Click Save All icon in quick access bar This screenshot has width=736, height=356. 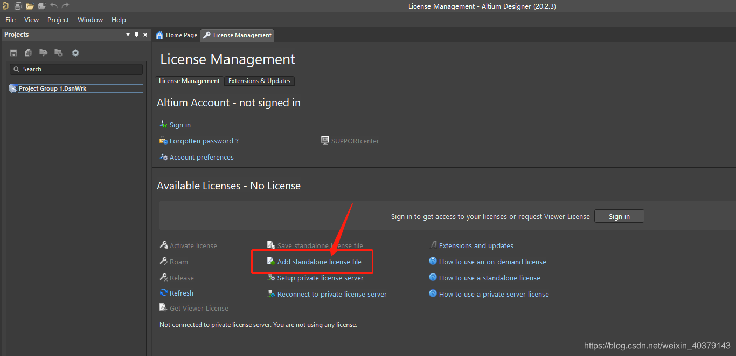pyautogui.click(x=18, y=6)
